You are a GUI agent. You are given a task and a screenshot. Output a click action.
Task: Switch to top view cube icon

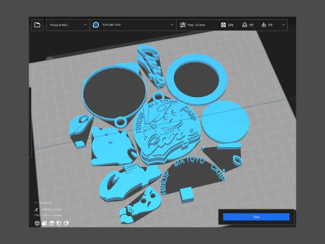(51, 223)
